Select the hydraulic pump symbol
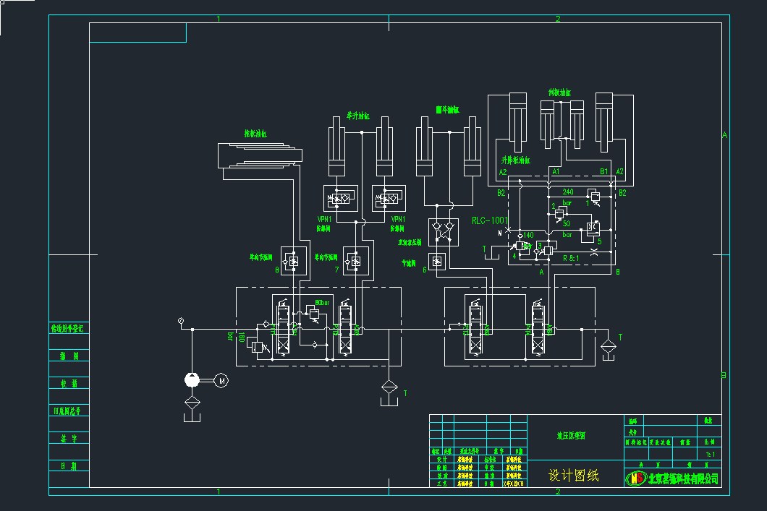Image resolution: width=767 pixels, height=511 pixels. tap(192, 380)
